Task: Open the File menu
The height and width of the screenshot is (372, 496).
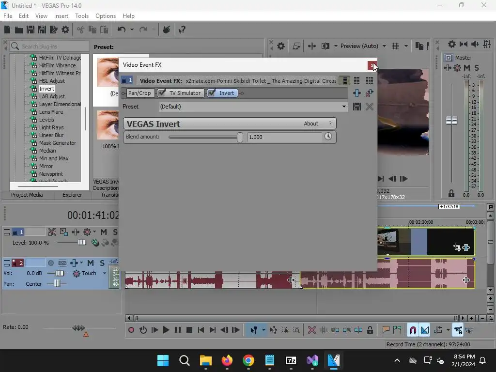Action: coord(8,16)
